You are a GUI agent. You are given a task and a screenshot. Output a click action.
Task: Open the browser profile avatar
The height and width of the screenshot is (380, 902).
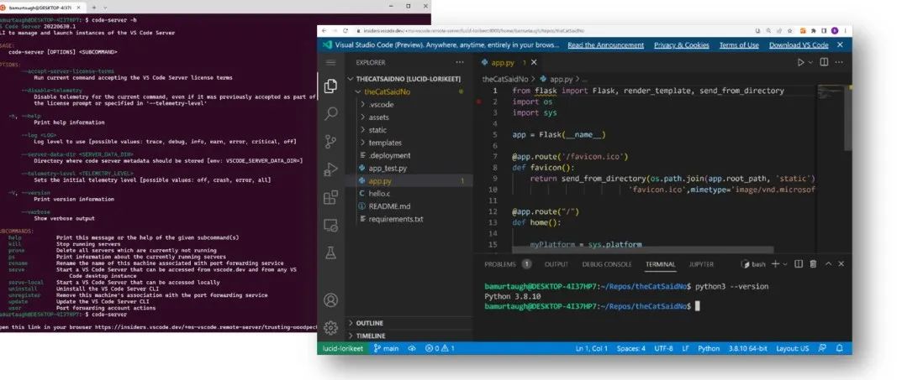(x=833, y=30)
